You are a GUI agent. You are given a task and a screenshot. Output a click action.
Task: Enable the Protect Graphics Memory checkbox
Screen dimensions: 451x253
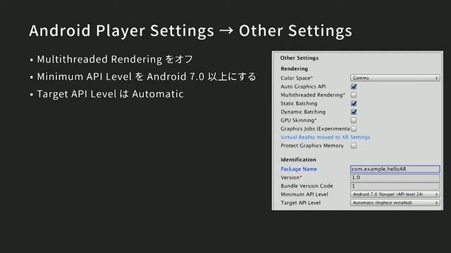click(354, 145)
